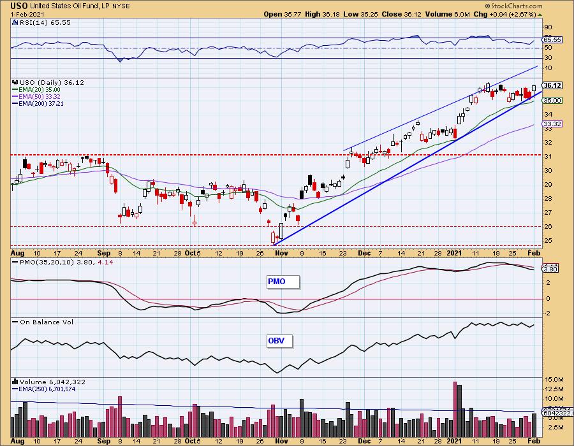
Task: Click the black line swatch before On Balance Vol
Action: pyautogui.click(x=15, y=322)
